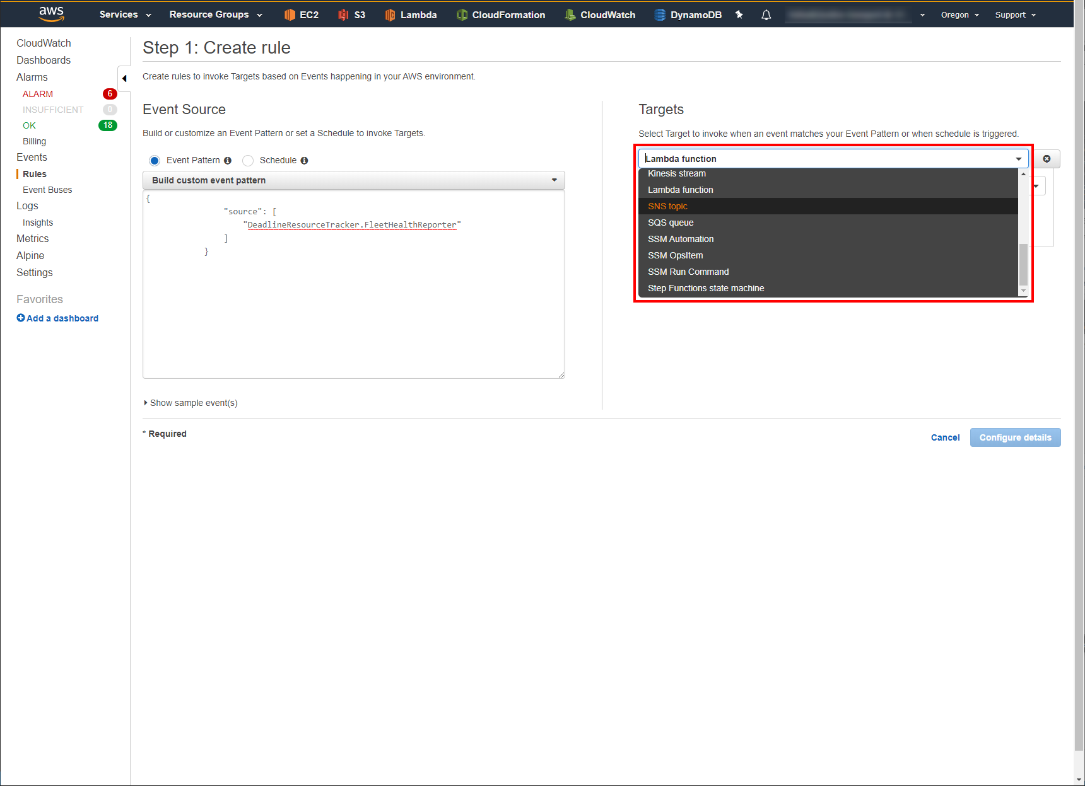Remove the Lambda function target

tap(1046, 159)
